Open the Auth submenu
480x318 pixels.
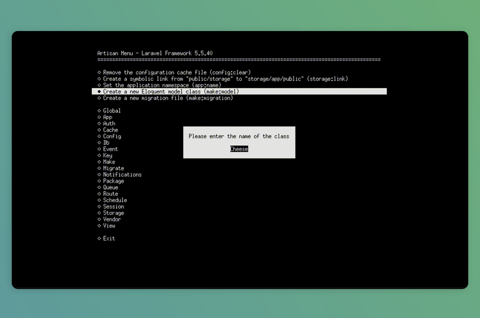[x=106, y=124]
